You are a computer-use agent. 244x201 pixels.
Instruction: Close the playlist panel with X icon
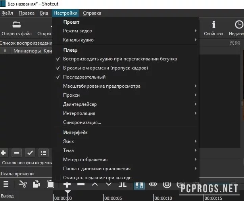point(238,43)
